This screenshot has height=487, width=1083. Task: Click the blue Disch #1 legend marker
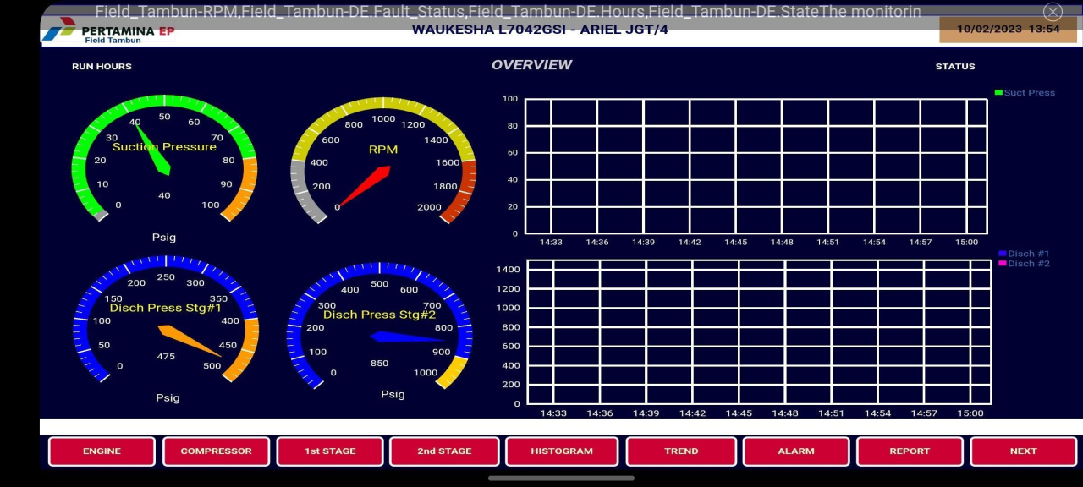1003,254
